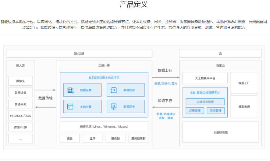Click the 本地计算 label

pyautogui.click(x=86, y=107)
